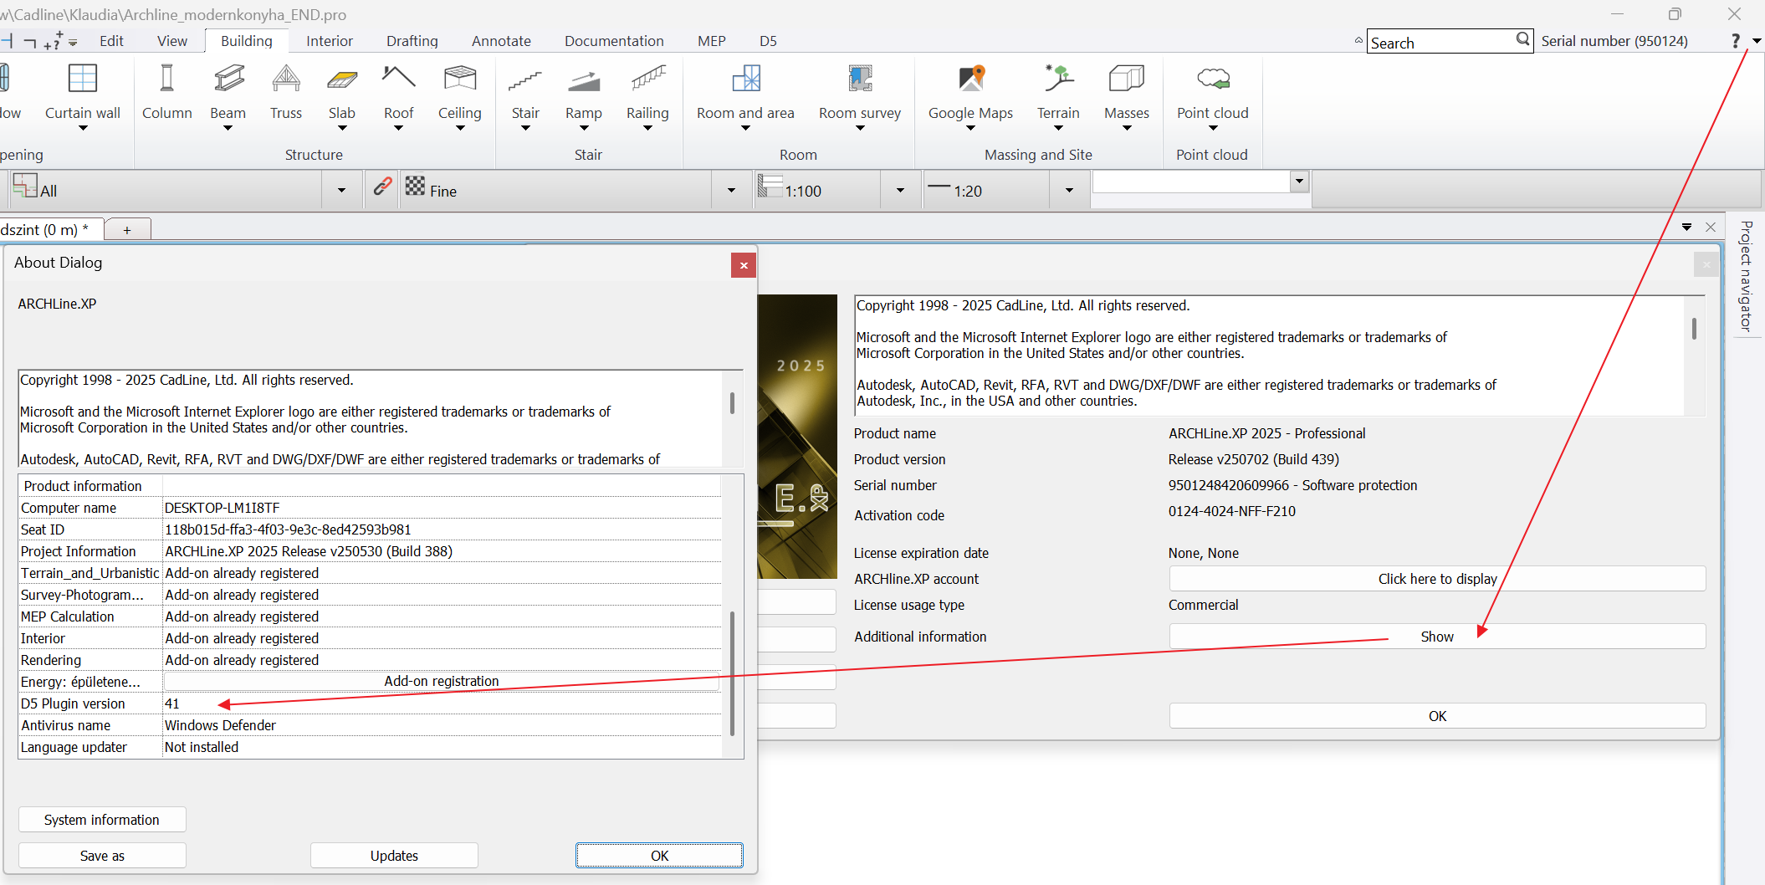Click the Add-on registration button
Viewport: 1765px width, 885px height.
[x=441, y=681]
